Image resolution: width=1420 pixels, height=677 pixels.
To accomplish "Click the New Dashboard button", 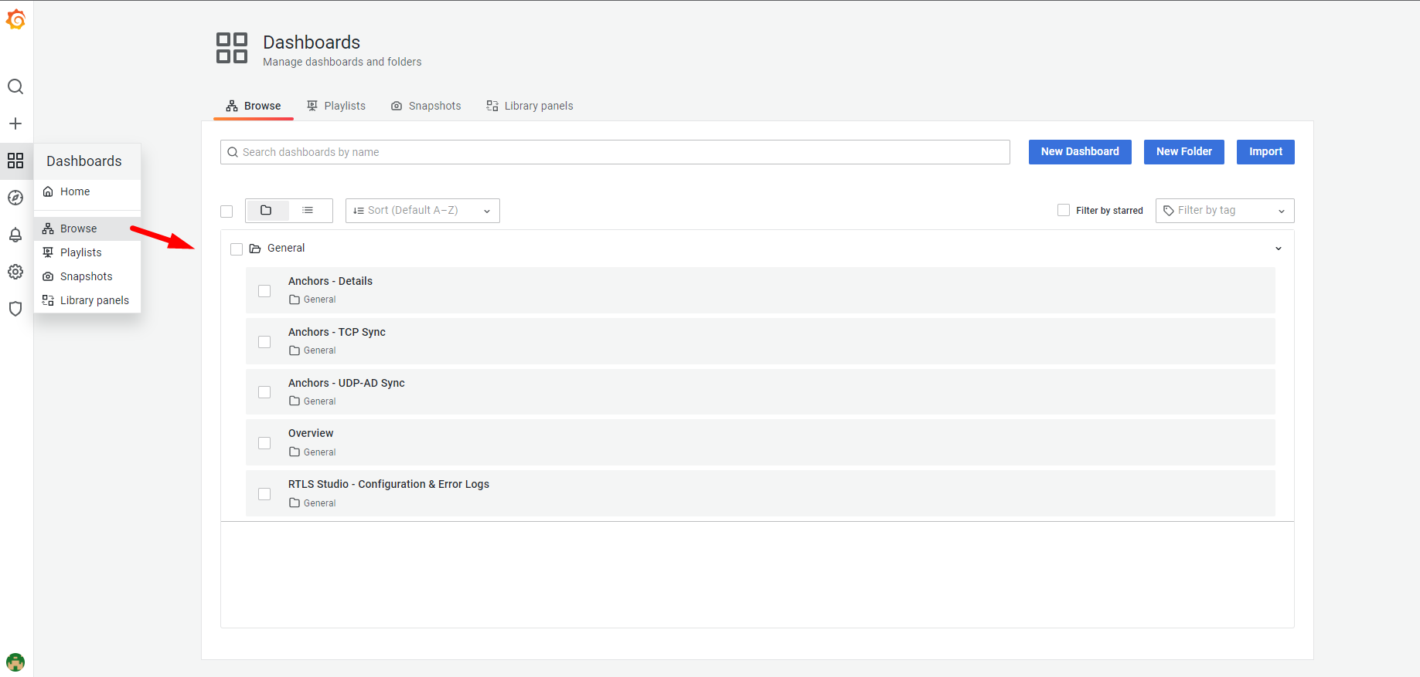I will [x=1080, y=152].
